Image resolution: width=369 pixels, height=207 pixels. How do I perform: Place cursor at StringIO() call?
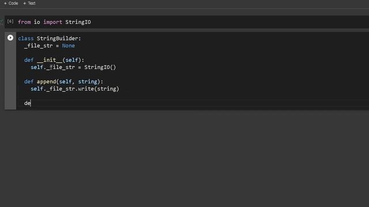point(100,67)
